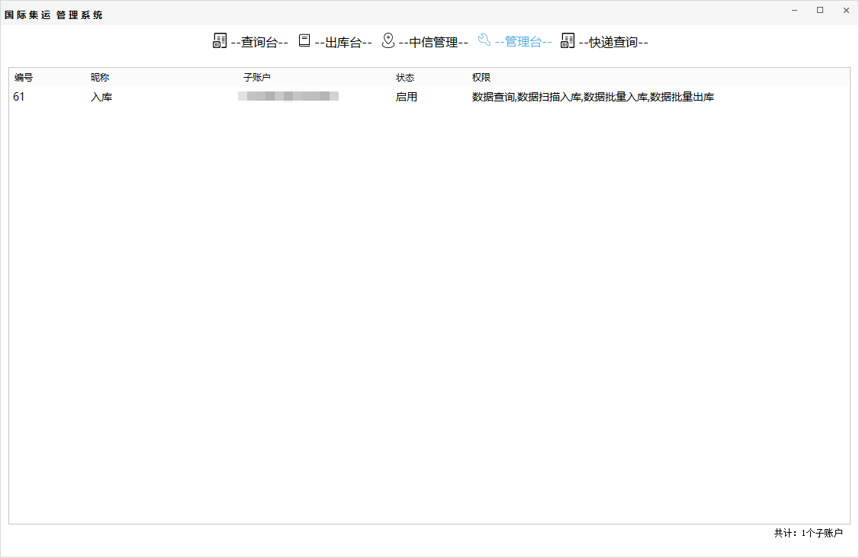Click the permissions cell starting 数据查询
This screenshot has height=558, width=859.
(x=593, y=97)
